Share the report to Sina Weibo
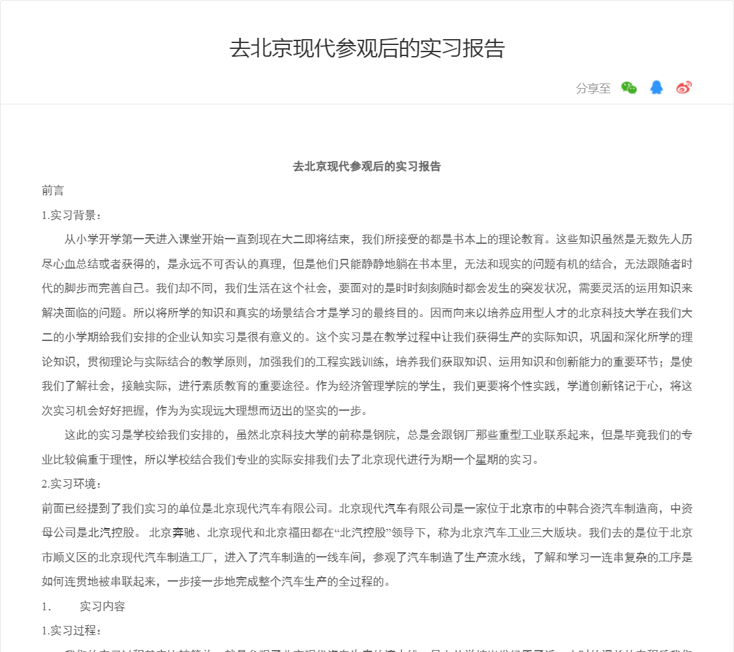Screen dimensions: 734x652 pos(684,87)
